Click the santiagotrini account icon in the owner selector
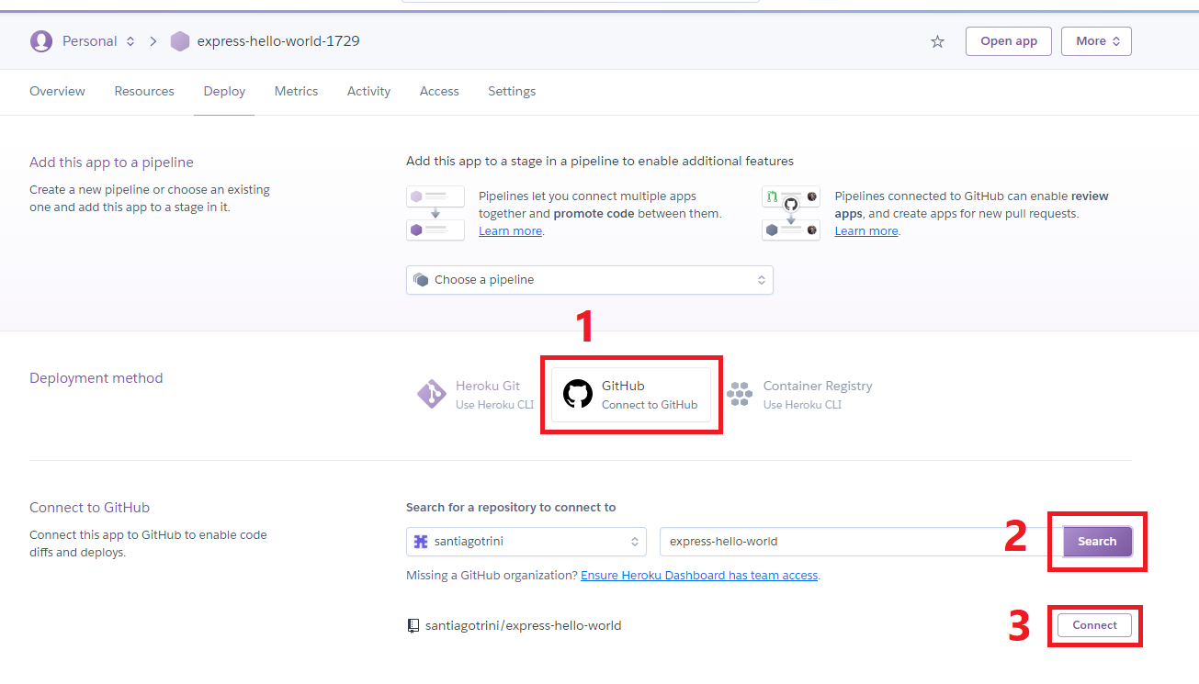Viewport: 1199px width, 684px height. pyautogui.click(x=421, y=542)
